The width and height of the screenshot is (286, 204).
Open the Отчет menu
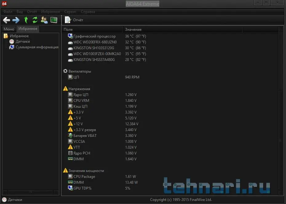coord(32,12)
